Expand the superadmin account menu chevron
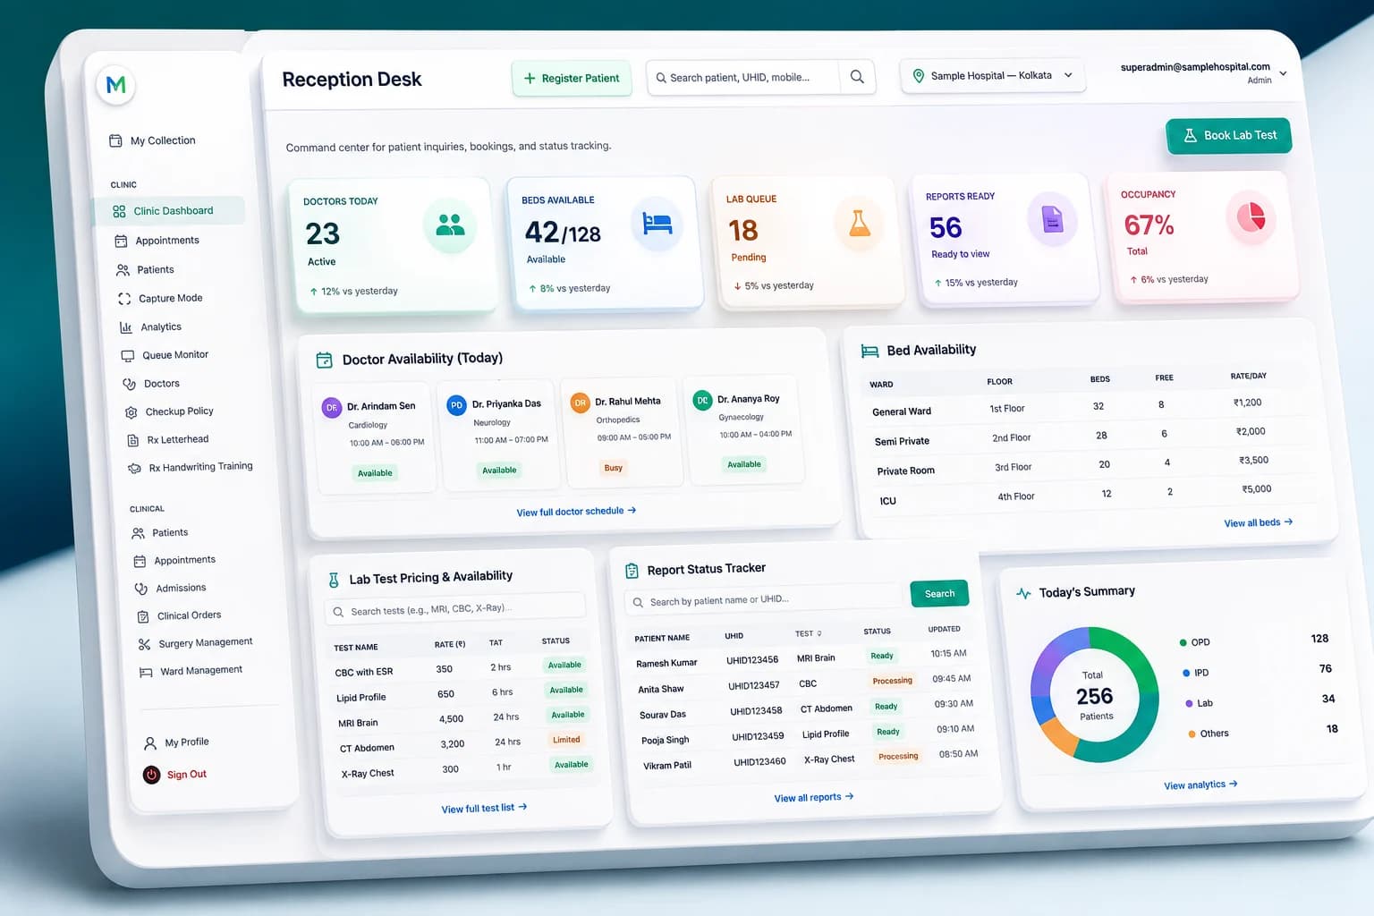1374x916 pixels. point(1283,73)
